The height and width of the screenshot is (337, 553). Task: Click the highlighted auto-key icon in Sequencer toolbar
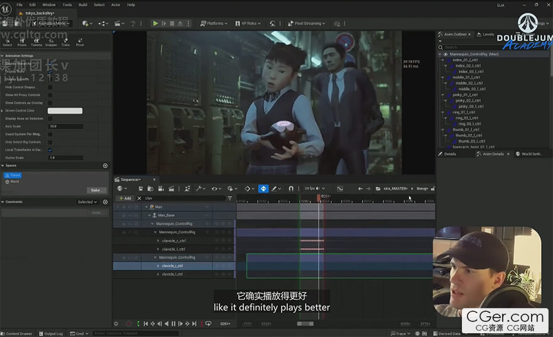point(263,189)
